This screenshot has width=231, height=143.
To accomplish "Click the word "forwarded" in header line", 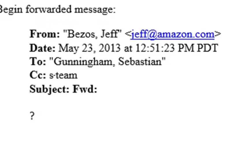I will pos(49,9).
